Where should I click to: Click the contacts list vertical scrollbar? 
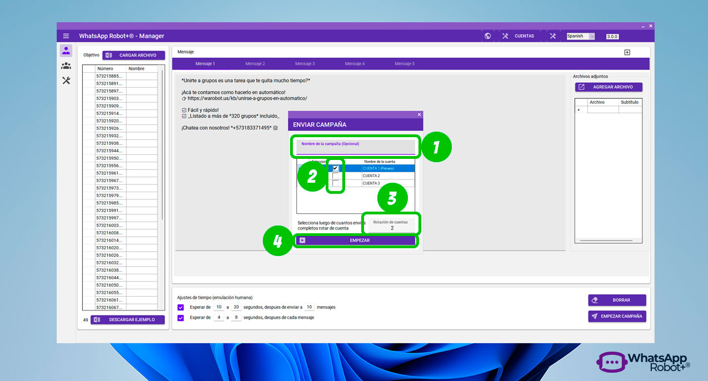tap(162, 144)
